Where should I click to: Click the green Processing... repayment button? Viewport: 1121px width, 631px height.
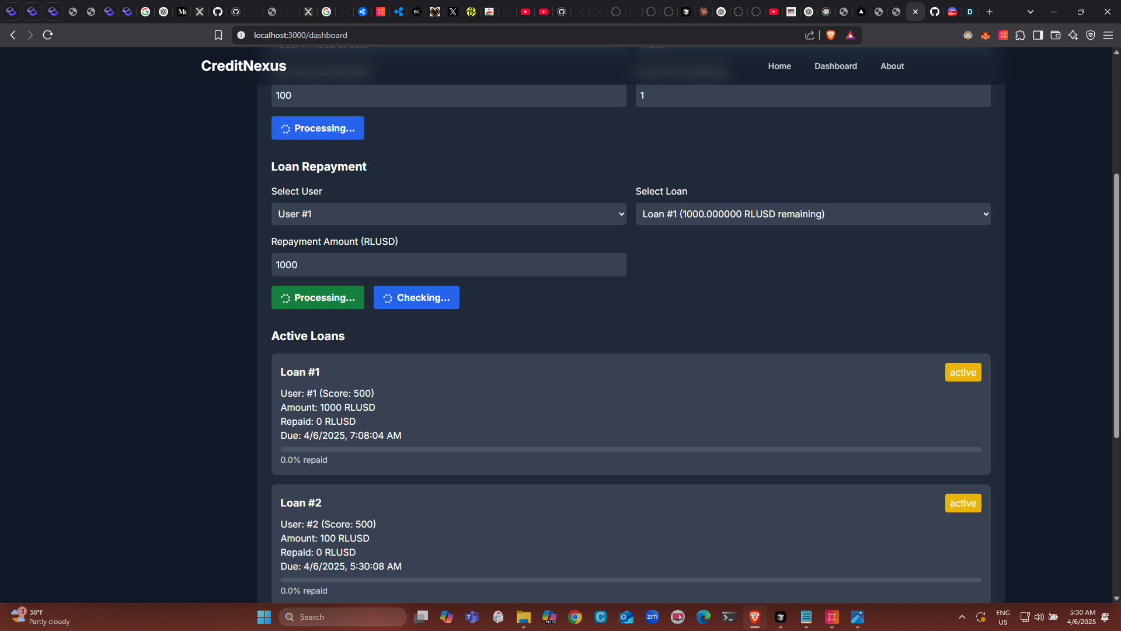[318, 297]
